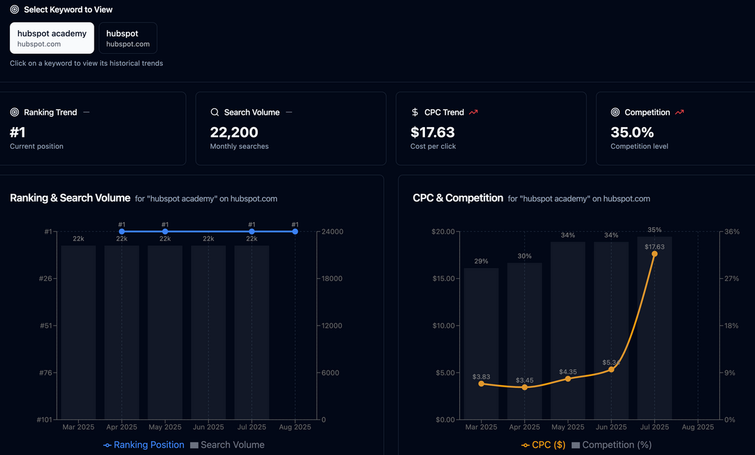Viewport: 755px width, 455px height.
Task: Select the Aug 2025 ranking position point
Action: [x=295, y=231]
